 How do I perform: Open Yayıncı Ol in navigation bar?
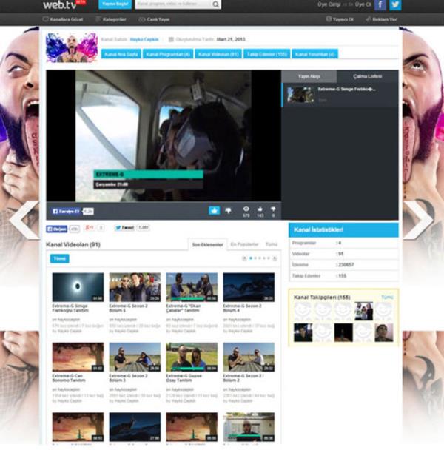point(340,19)
